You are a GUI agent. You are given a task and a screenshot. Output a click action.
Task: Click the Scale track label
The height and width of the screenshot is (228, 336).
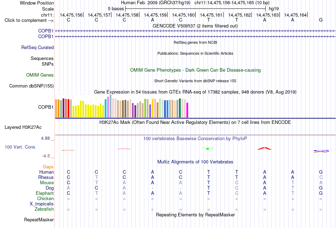coord(48,9)
